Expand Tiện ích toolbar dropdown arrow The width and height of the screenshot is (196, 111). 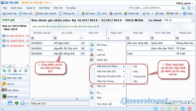(180, 13)
